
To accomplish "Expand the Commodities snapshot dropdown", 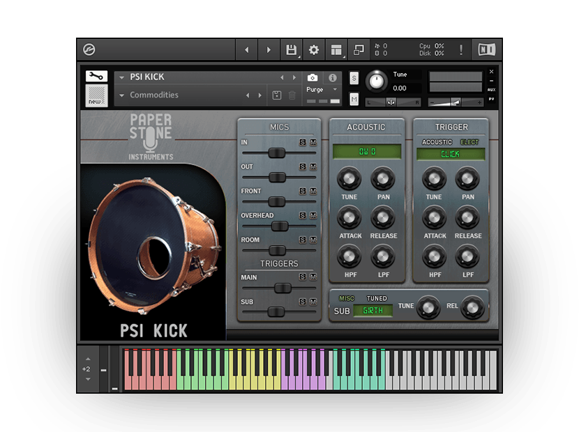I will click(x=121, y=95).
